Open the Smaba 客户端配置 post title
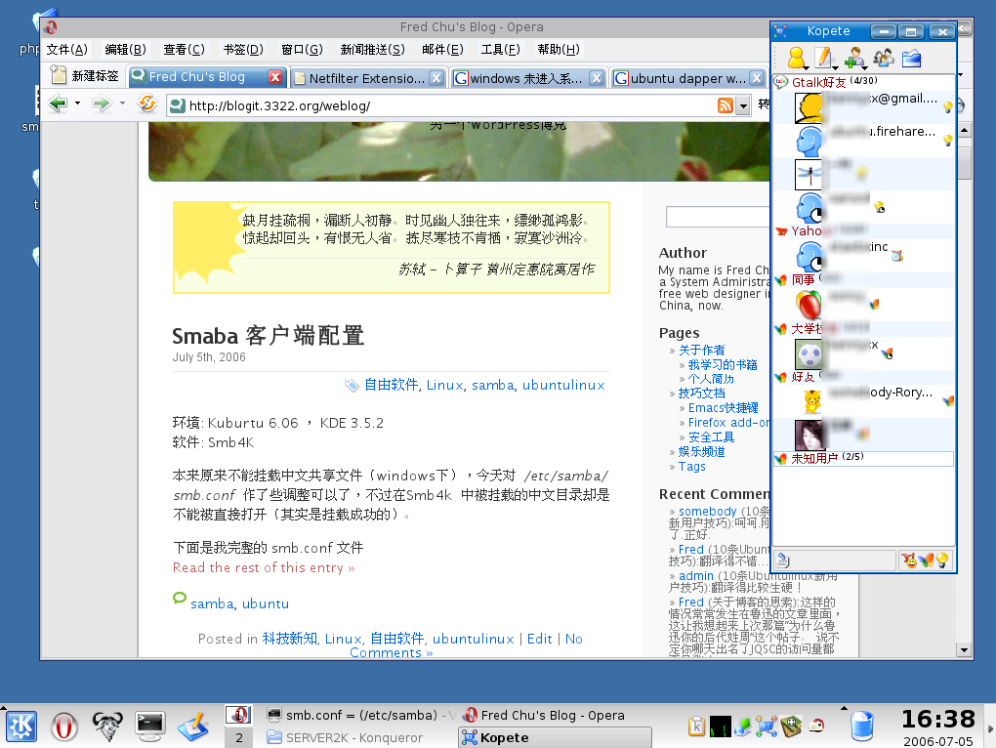 pyautogui.click(x=269, y=335)
